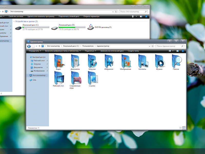Click the Поиск: Администратор search field
The image size is (205, 154).
[x=170, y=46]
